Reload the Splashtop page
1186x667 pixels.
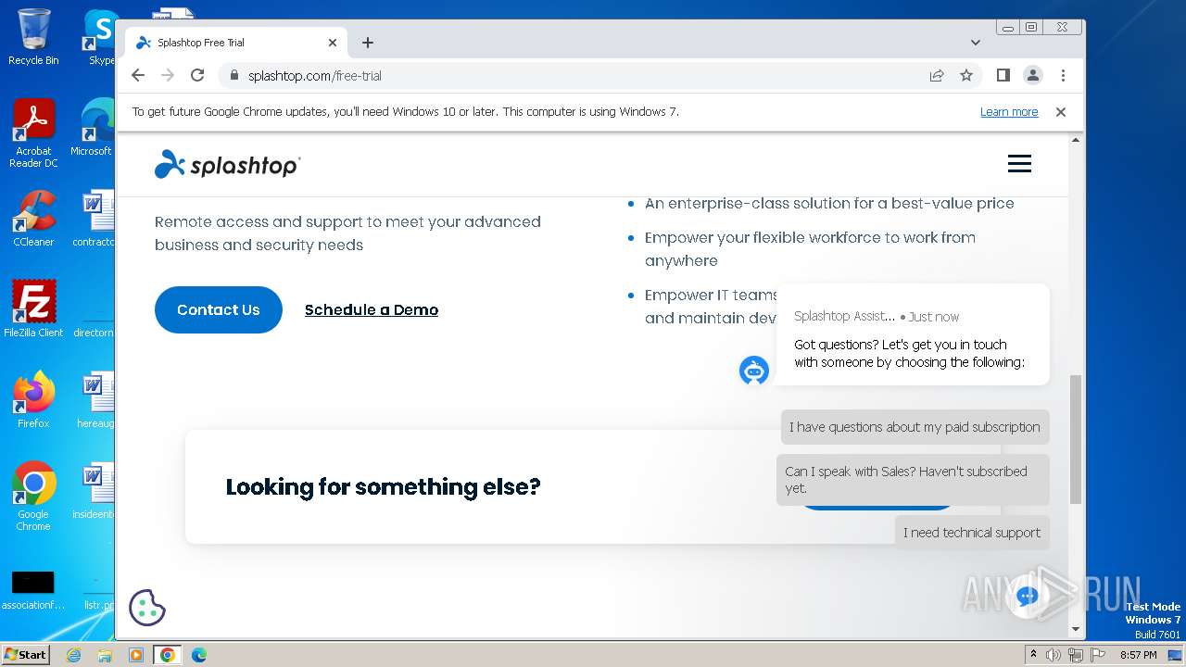pos(197,75)
